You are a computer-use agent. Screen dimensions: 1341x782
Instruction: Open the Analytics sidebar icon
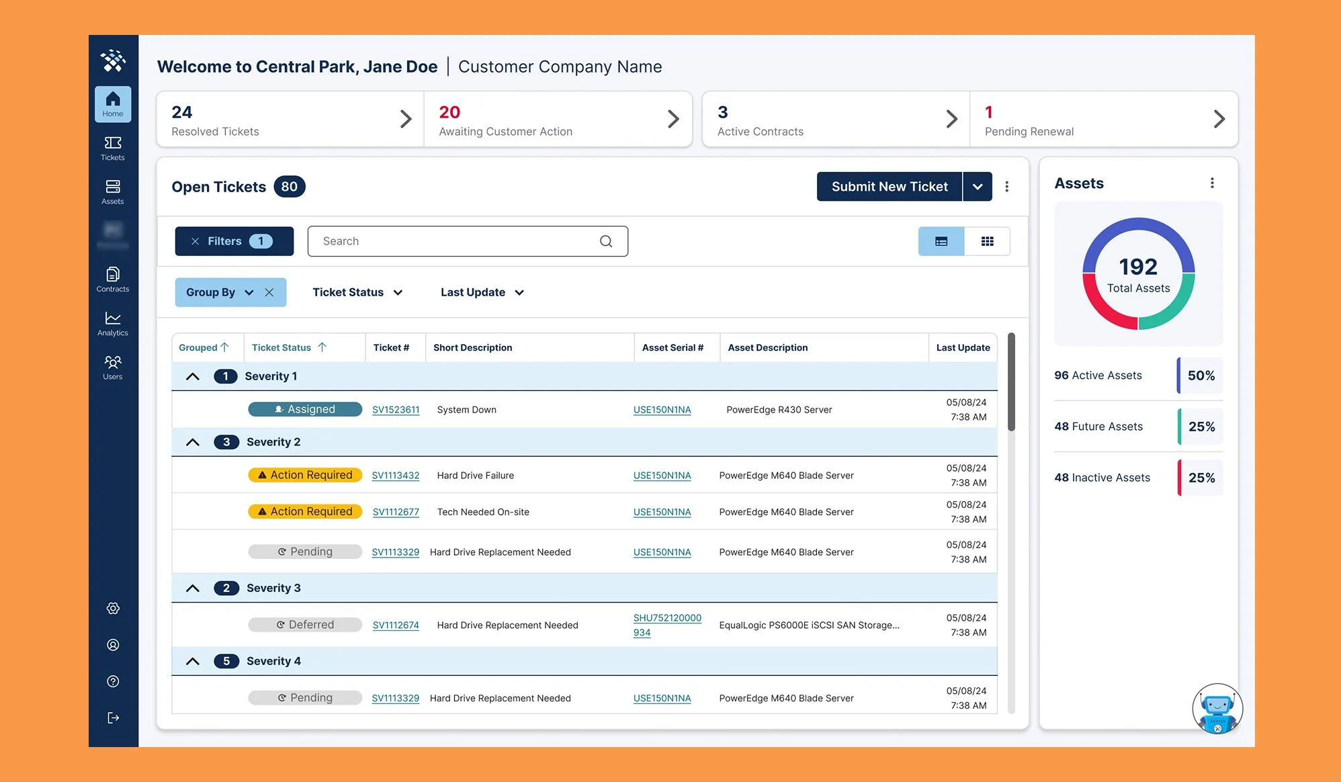coord(113,323)
